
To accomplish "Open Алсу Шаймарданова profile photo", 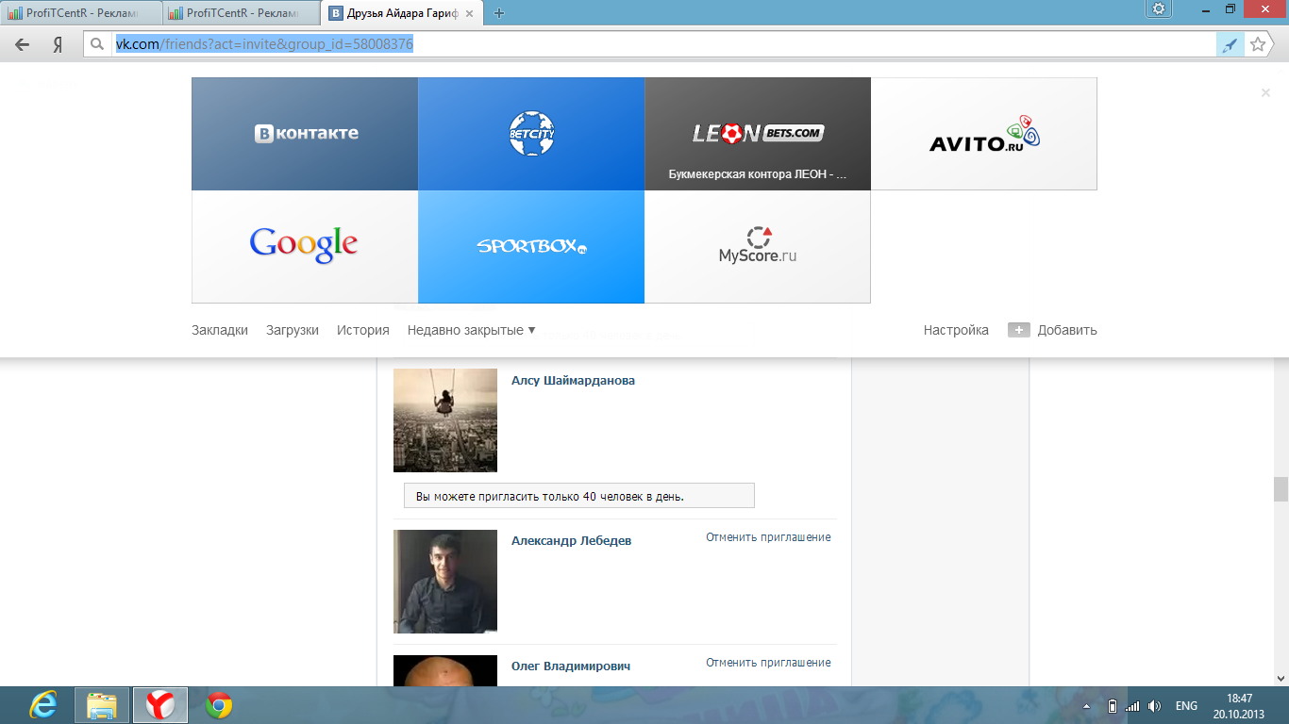I will [x=445, y=420].
